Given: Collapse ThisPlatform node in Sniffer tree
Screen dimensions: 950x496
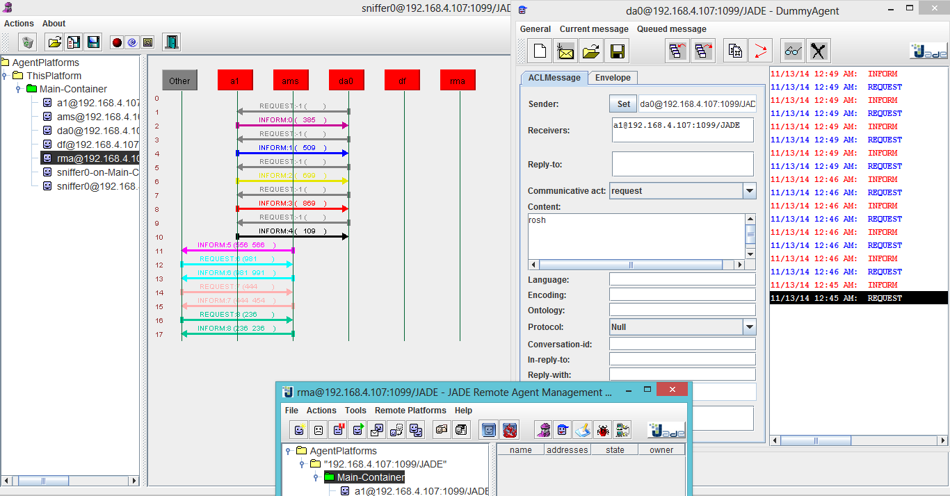Looking at the screenshot, I should (x=5, y=76).
